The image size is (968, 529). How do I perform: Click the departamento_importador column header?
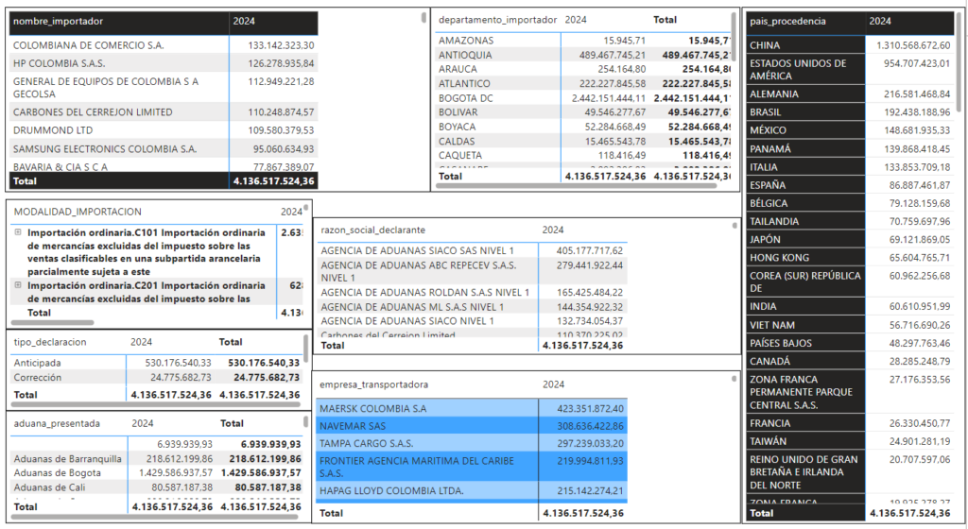pyautogui.click(x=497, y=20)
